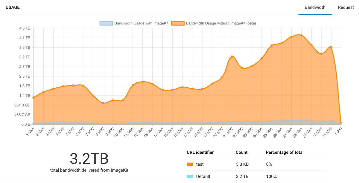
Task: Click the 'URL identifier' column header
Action: point(200,152)
